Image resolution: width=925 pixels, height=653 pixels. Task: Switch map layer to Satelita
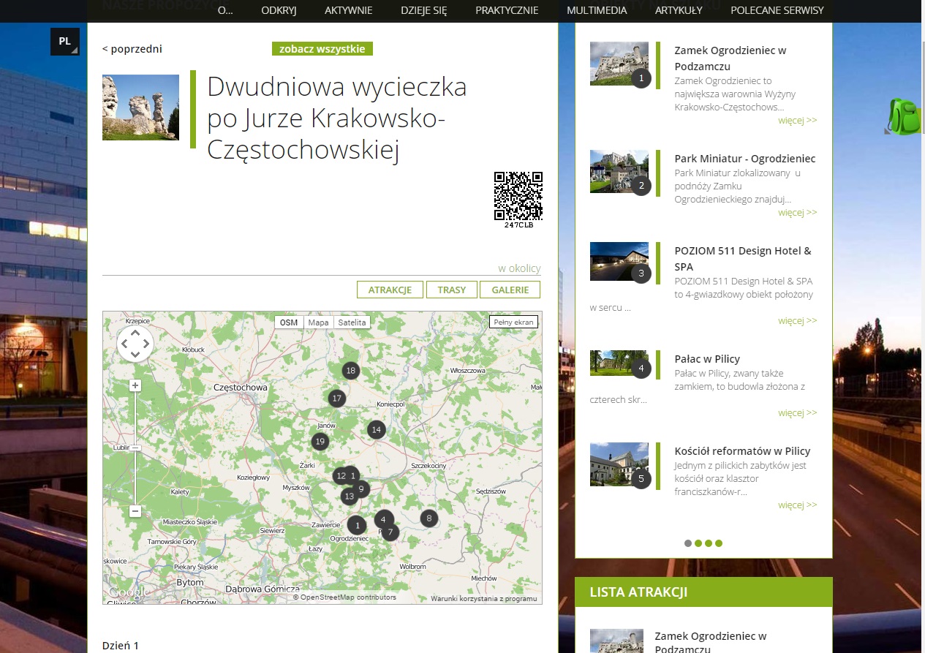(x=352, y=322)
